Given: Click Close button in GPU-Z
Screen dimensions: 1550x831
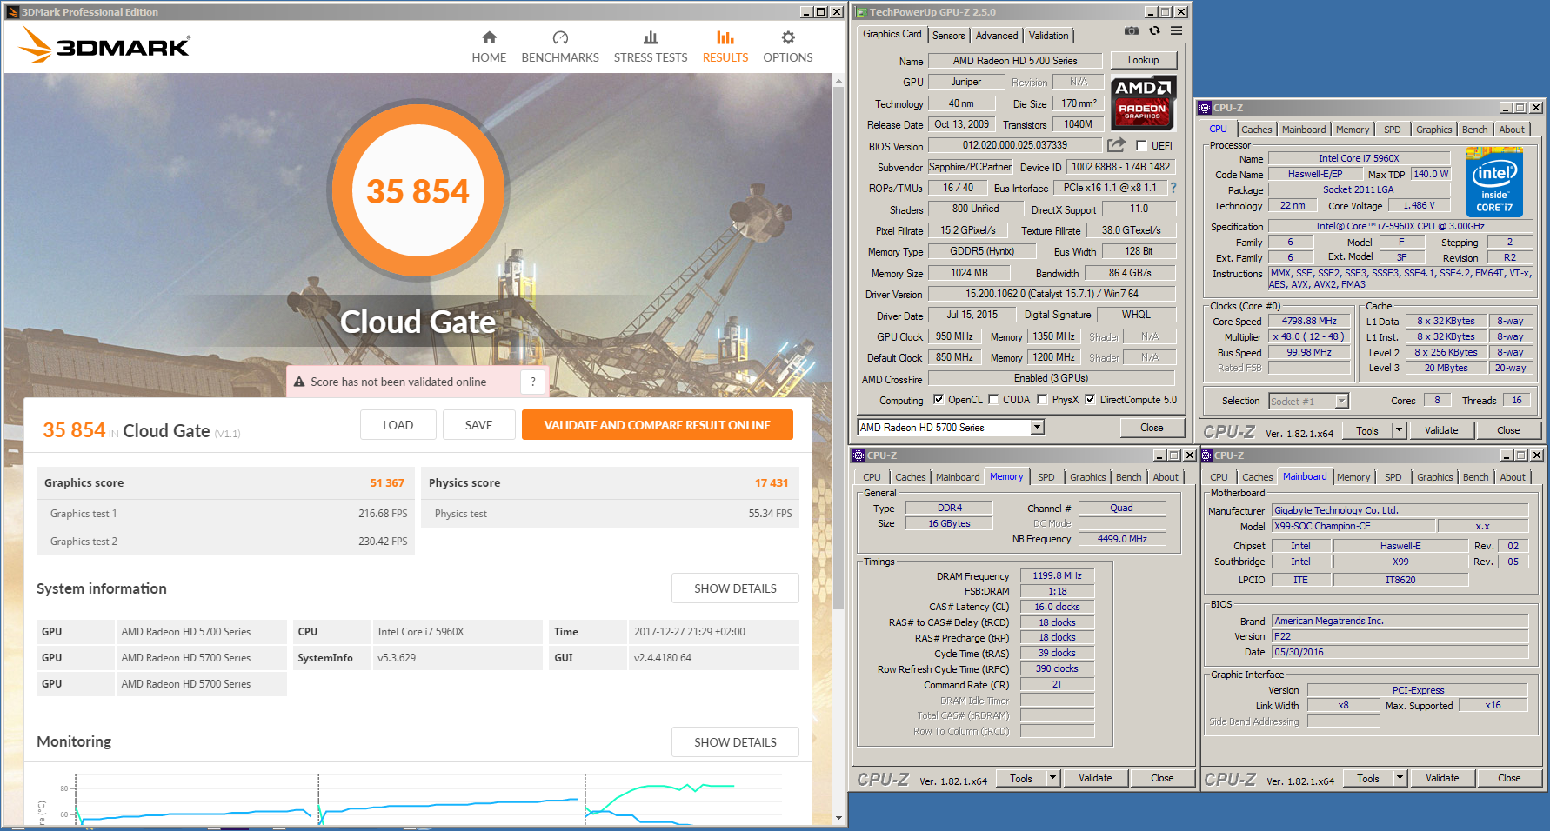Looking at the screenshot, I should click(x=1152, y=427).
